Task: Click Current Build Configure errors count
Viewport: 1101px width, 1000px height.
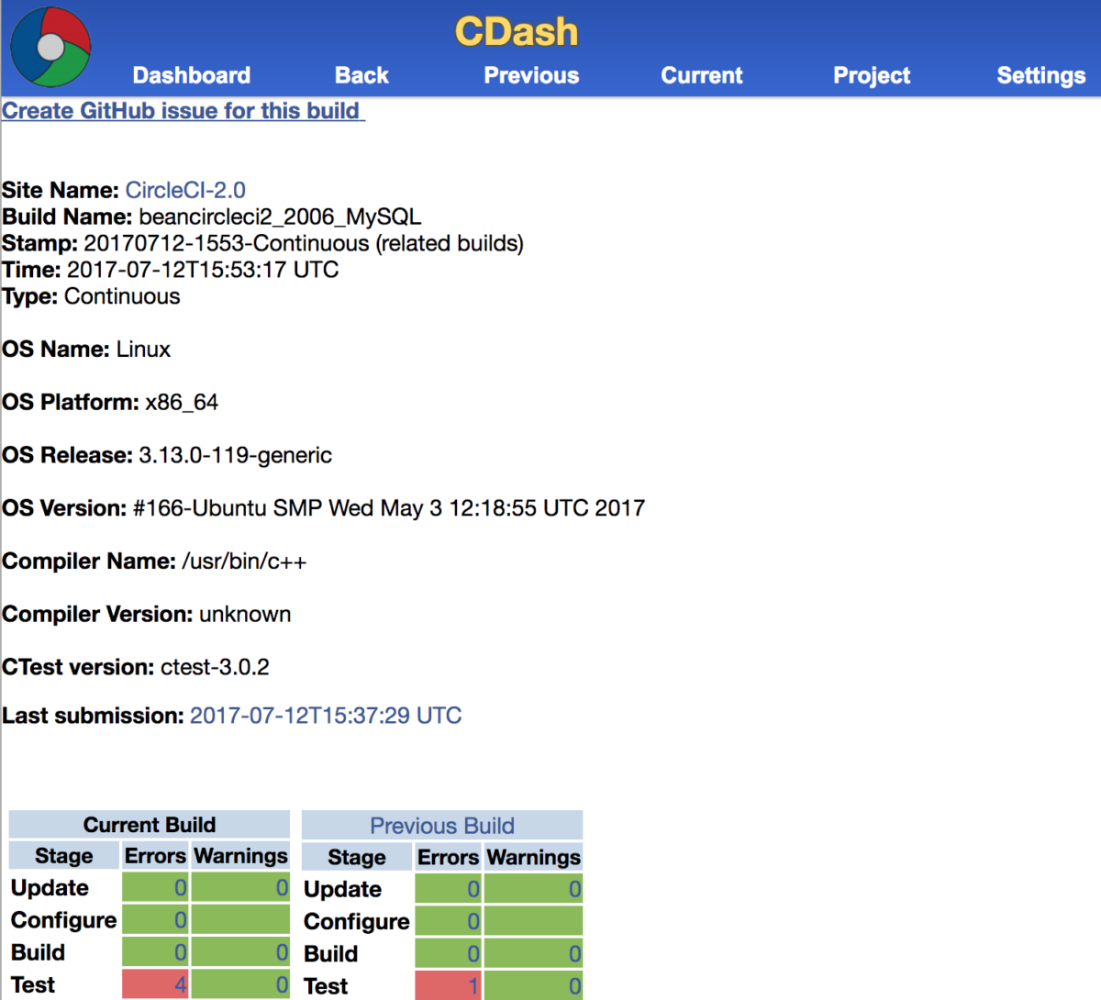Action: click(155, 919)
